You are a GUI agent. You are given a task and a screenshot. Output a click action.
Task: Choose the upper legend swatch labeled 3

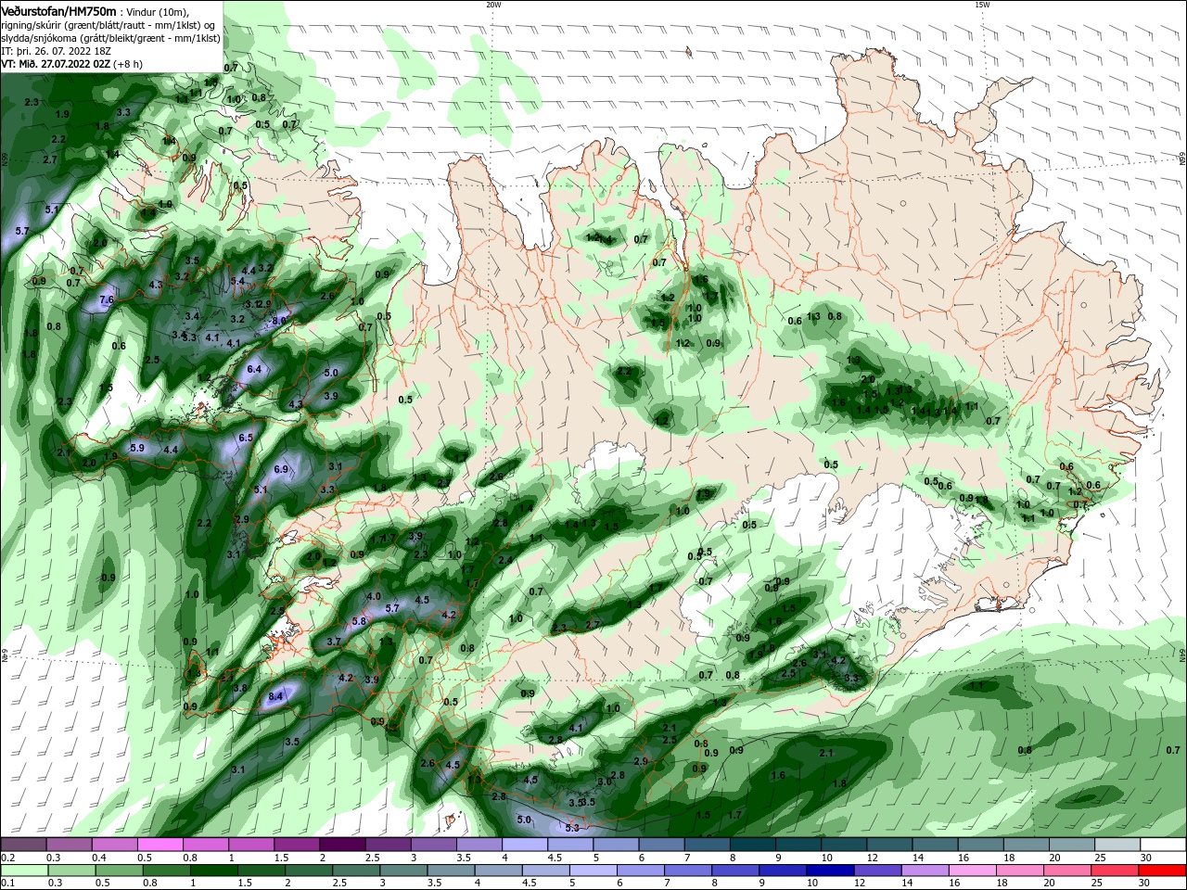pos(432,845)
